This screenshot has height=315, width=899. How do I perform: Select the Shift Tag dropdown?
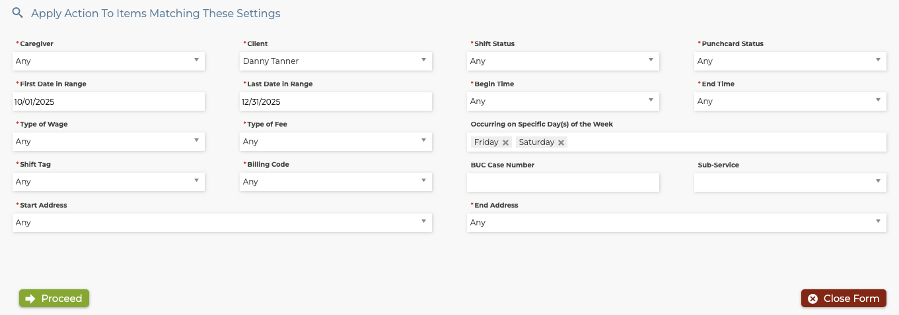coord(109,182)
